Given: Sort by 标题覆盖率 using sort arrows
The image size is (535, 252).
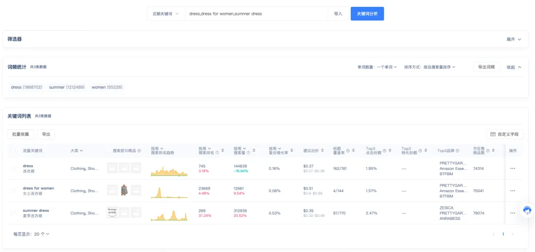Looking at the screenshot, I should click(353, 151).
